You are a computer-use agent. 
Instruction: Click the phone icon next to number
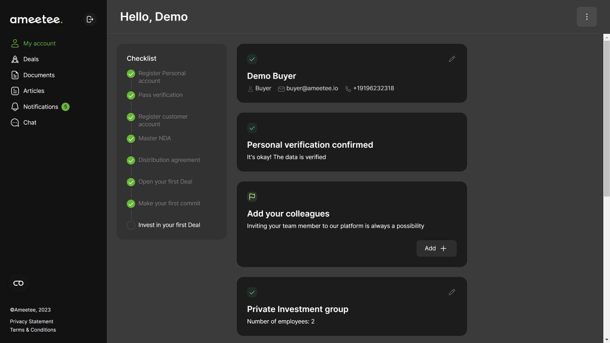[348, 89]
